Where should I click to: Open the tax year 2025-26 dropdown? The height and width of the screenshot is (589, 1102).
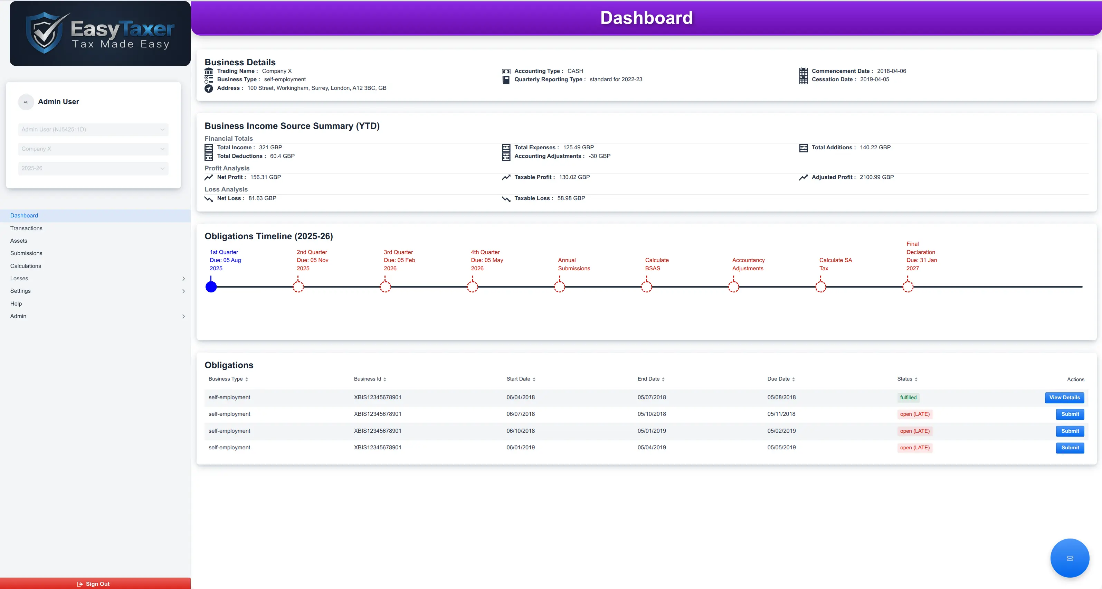point(93,168)
